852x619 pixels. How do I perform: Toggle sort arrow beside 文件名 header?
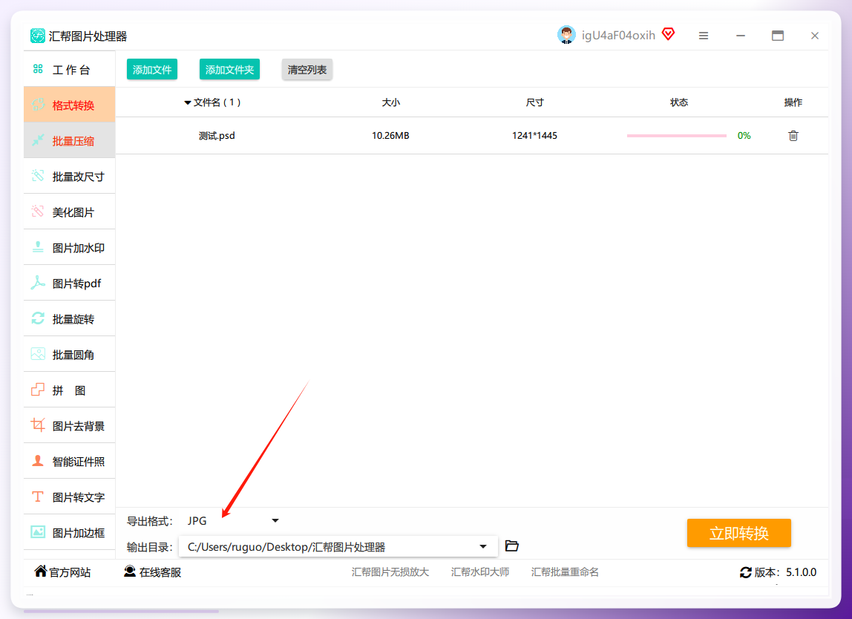(187, 102)
